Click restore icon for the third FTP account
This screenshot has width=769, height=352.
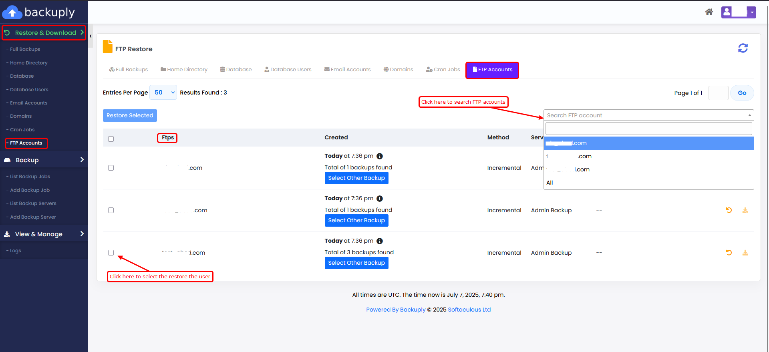click(x=729, y=253)
